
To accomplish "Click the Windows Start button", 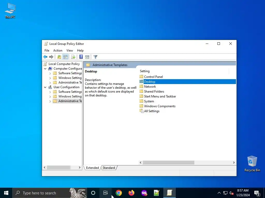I will [6, 193].
